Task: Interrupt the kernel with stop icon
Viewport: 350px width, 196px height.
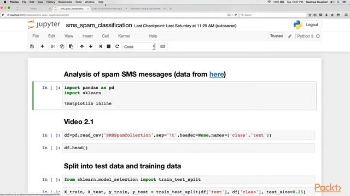Action: click(x=109, y=46)
